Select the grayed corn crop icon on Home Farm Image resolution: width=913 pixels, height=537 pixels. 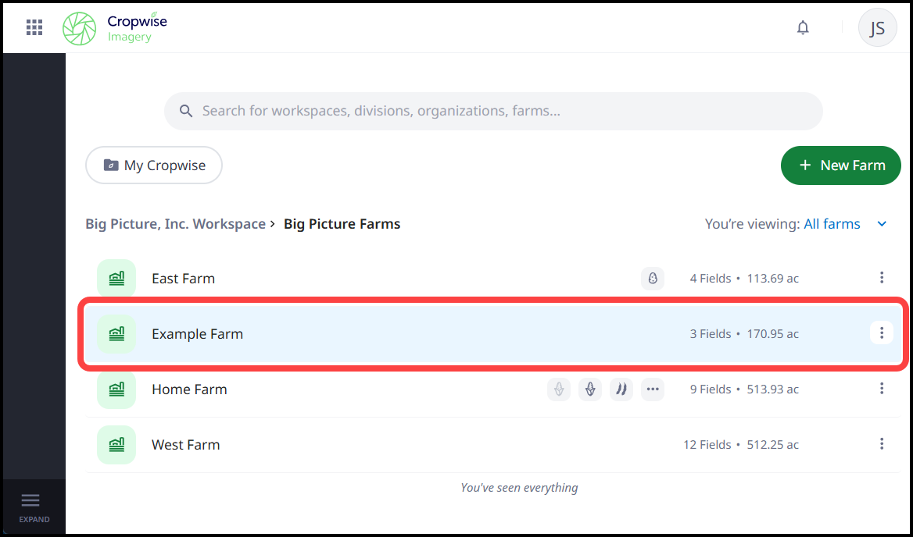pyautogui.click(x=559, y=389)
